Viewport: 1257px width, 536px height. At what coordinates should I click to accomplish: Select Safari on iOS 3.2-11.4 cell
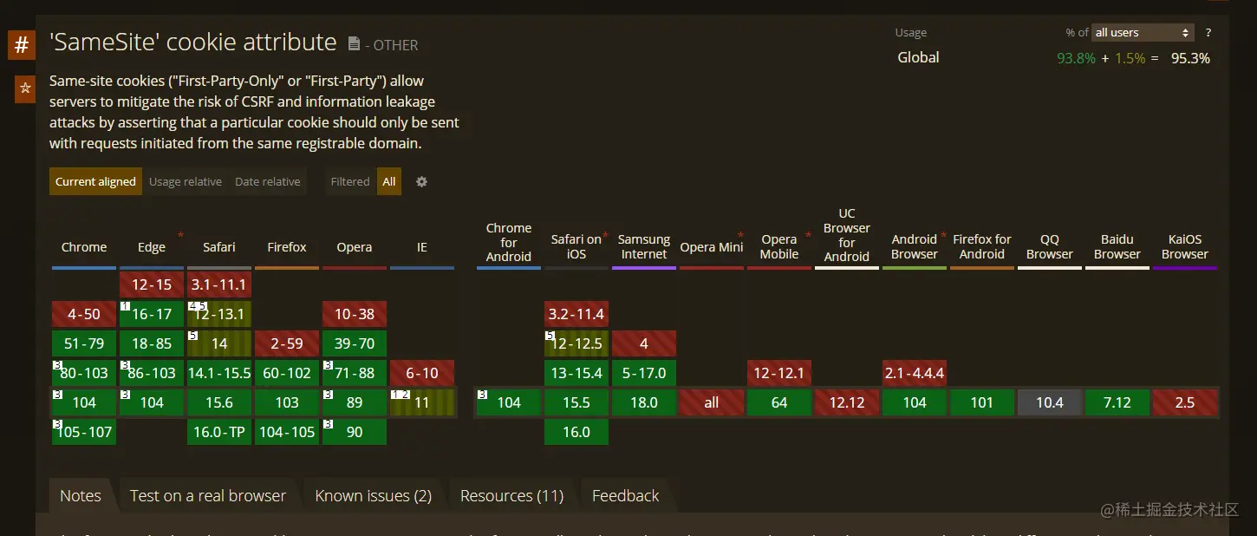576,314
